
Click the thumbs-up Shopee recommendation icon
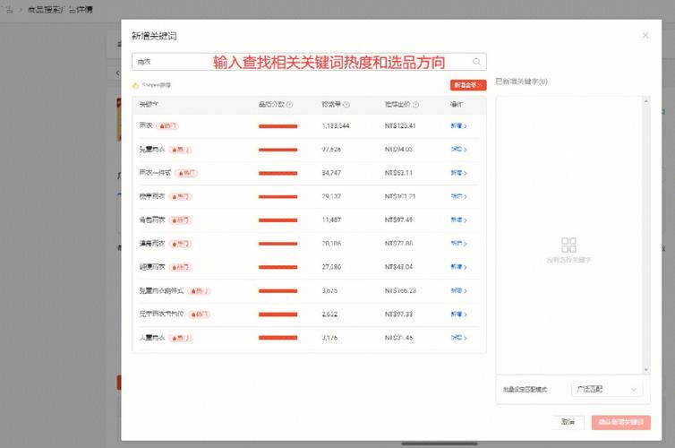135,85
